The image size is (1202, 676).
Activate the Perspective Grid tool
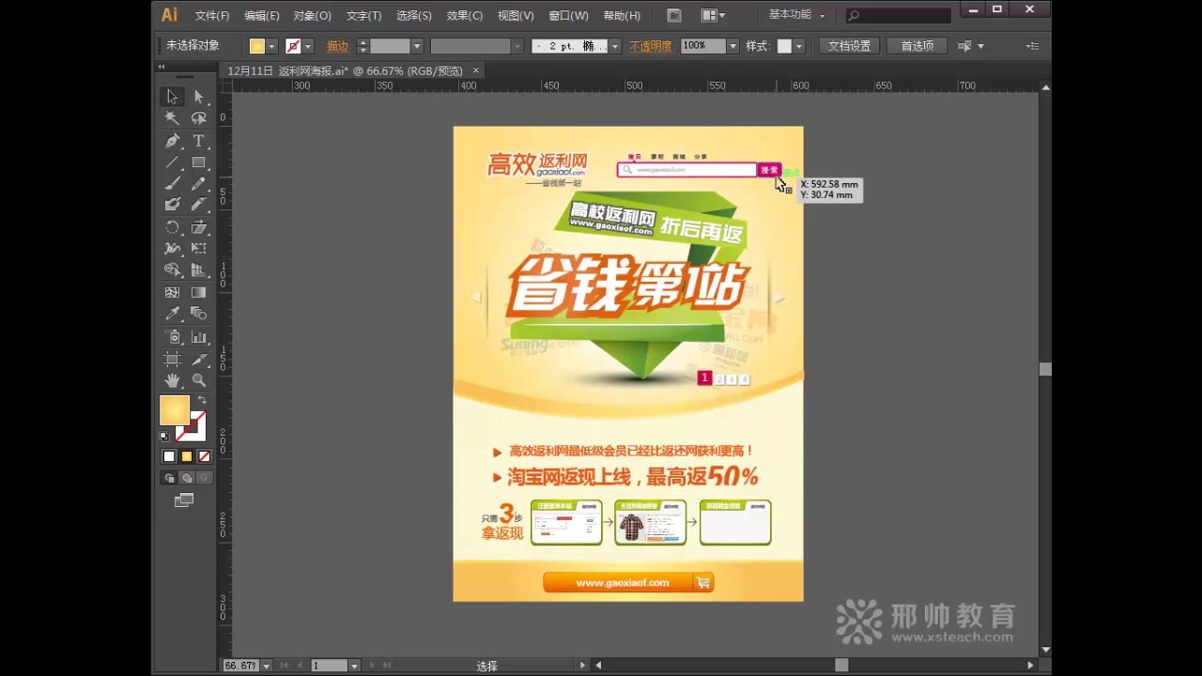click(199, 270)
